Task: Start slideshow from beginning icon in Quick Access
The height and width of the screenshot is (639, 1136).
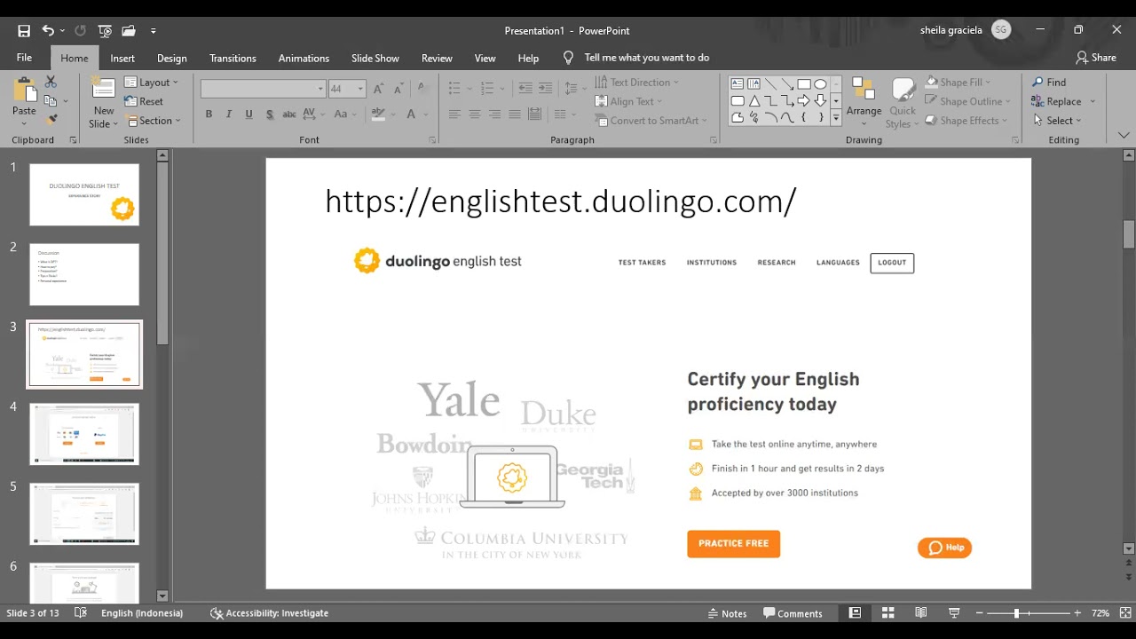Action: click(105, 30)
